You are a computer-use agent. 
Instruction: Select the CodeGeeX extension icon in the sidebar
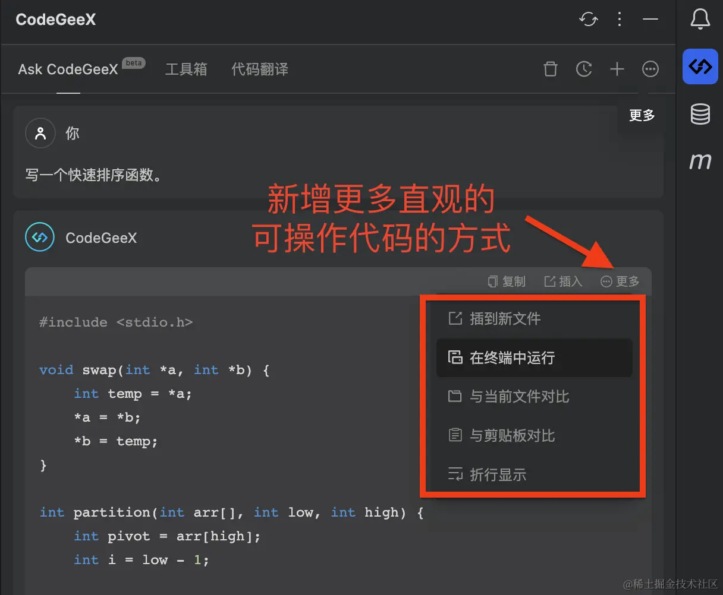point(700,67)
